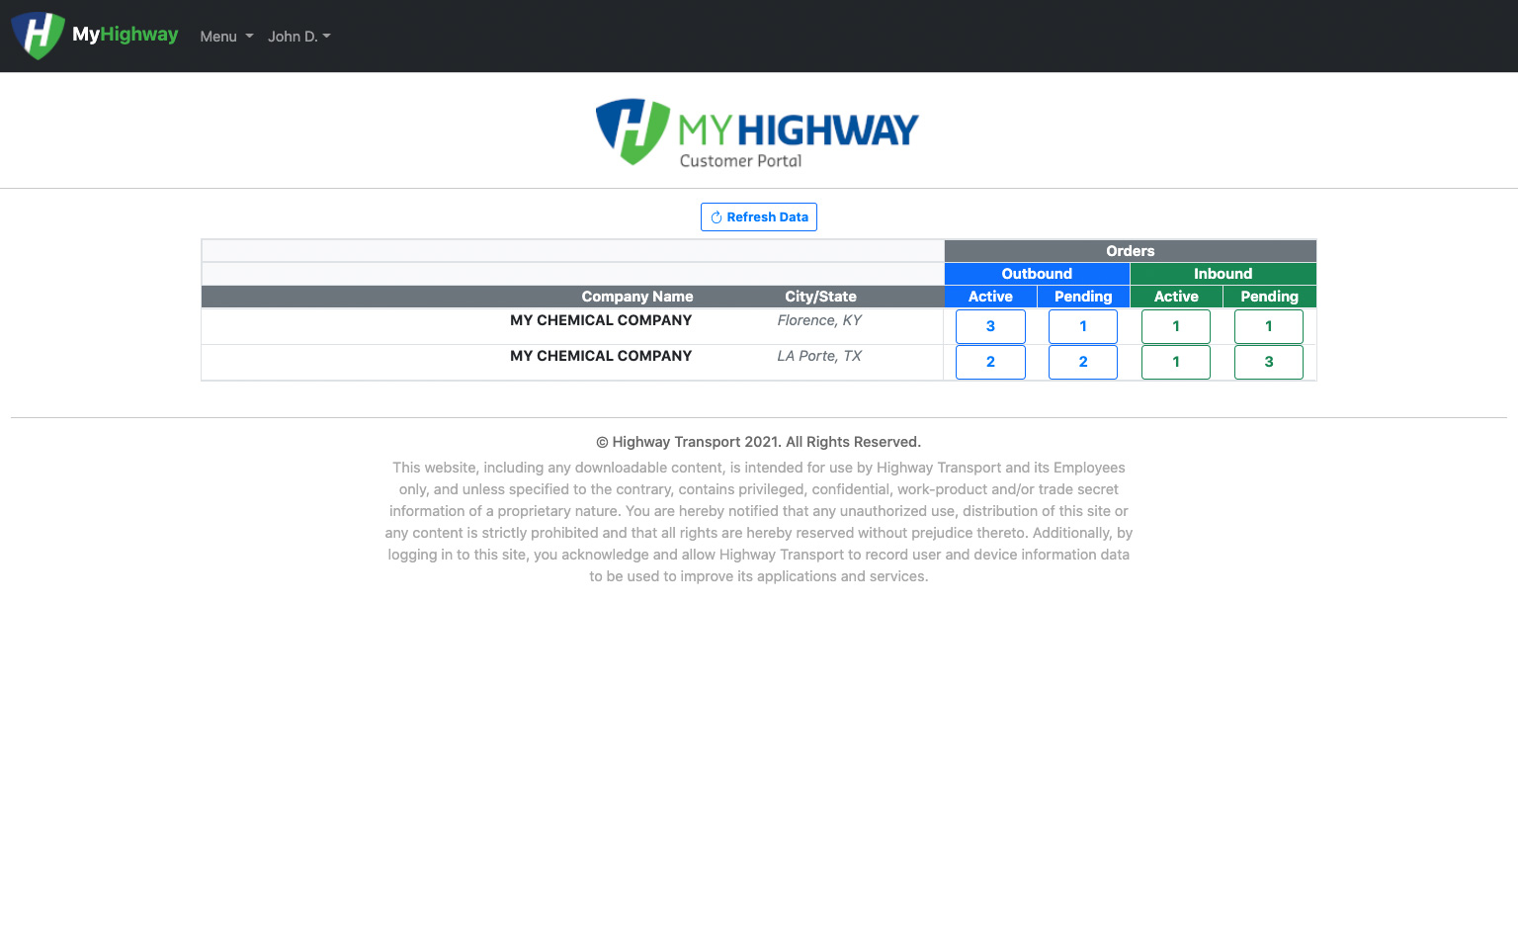
Task: Click the refresh arrow icon
Action: [x=717, y=217]
